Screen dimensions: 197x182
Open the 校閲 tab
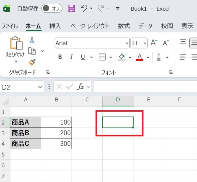pyautogui.click(x=167, y=26)
